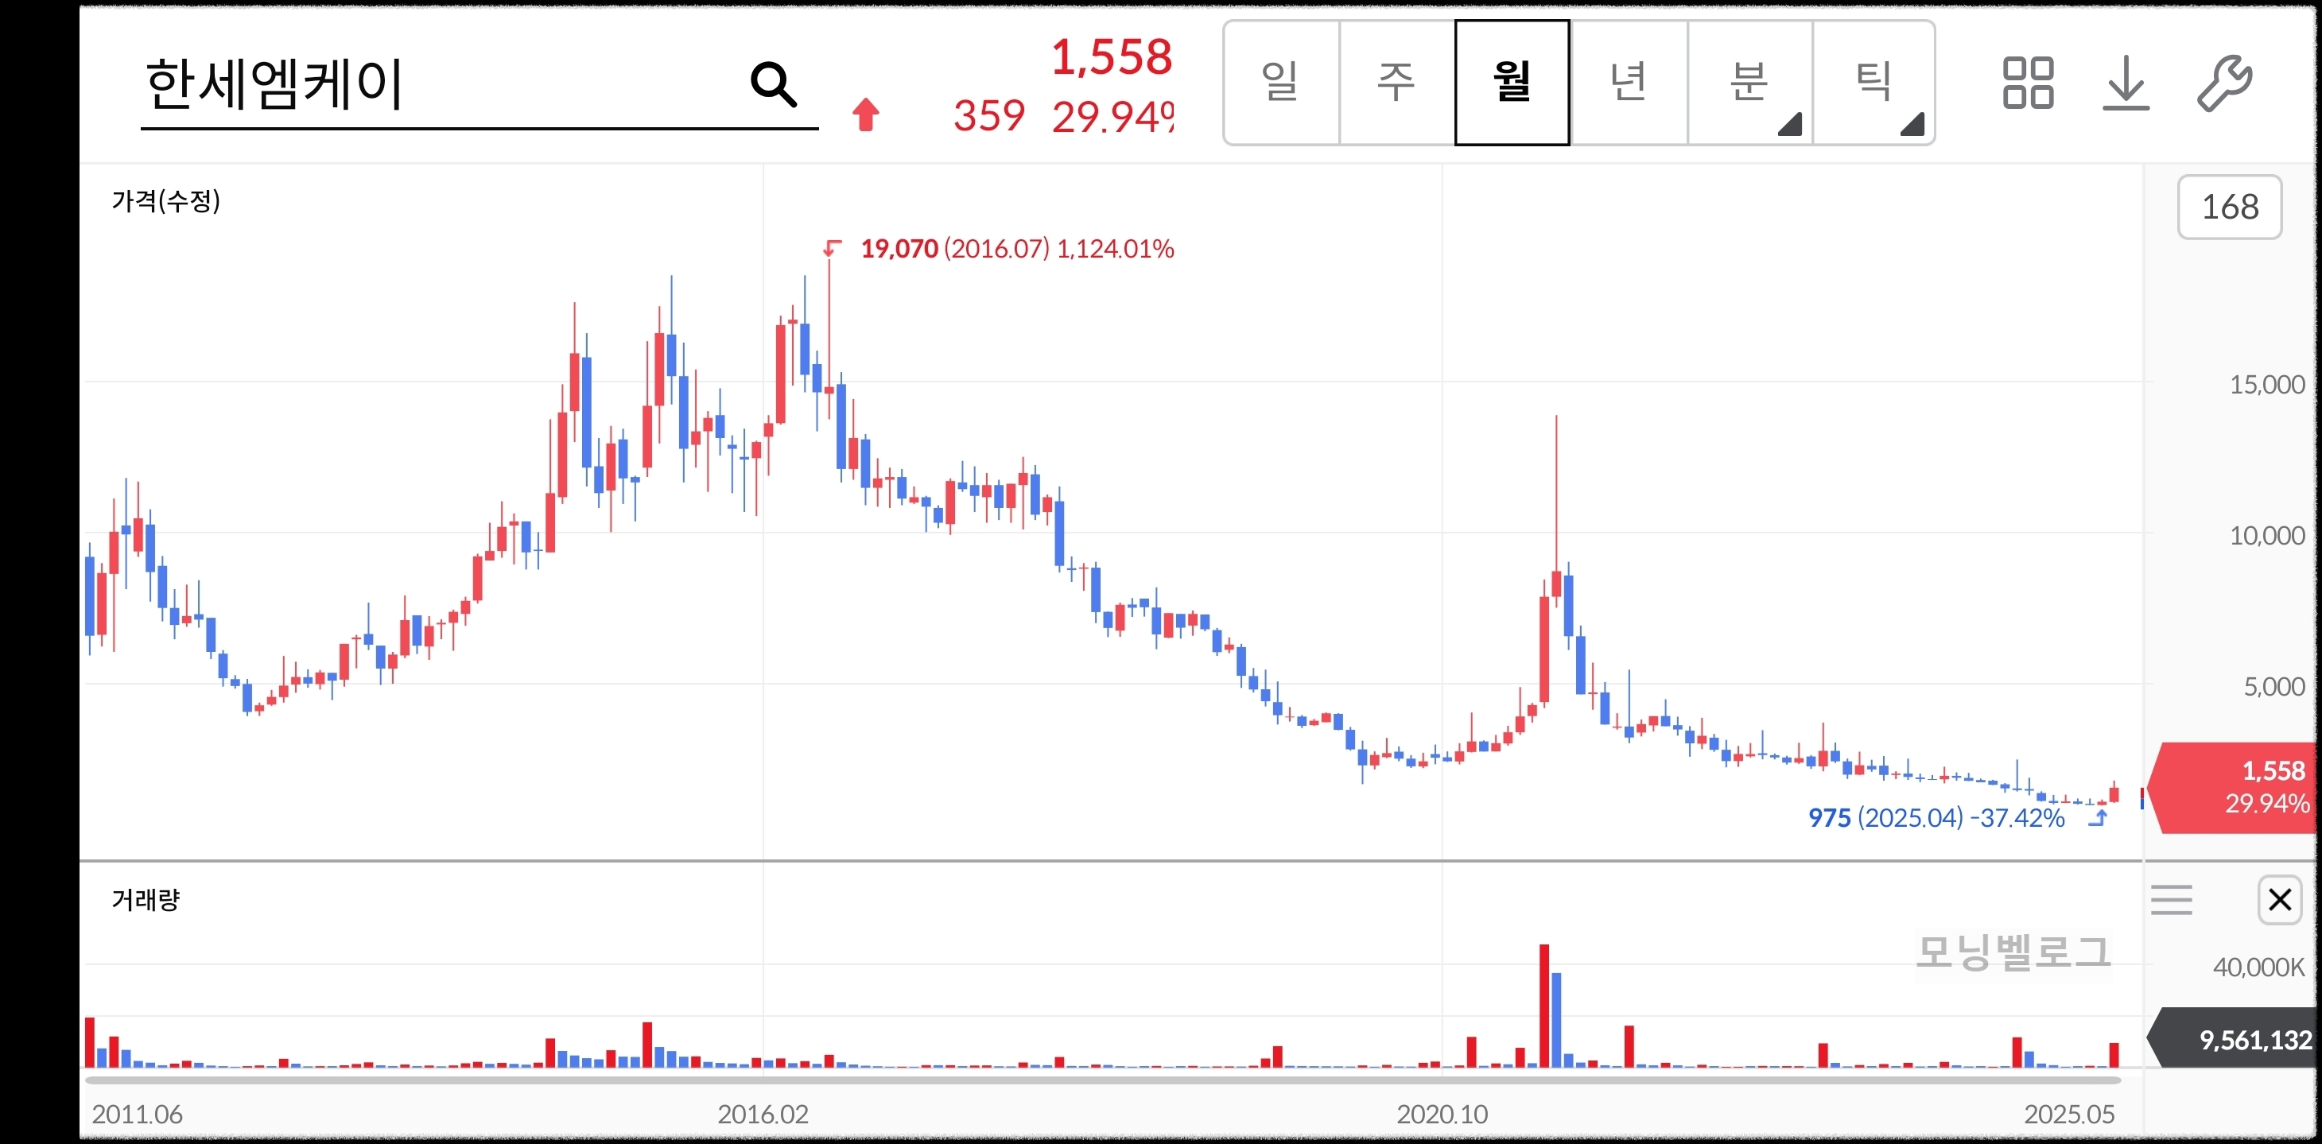Switch to daily 일 chart period

1280,83
